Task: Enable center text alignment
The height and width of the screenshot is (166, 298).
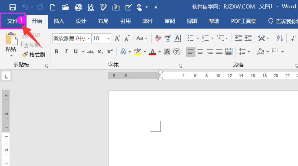Action: point(200,52)
